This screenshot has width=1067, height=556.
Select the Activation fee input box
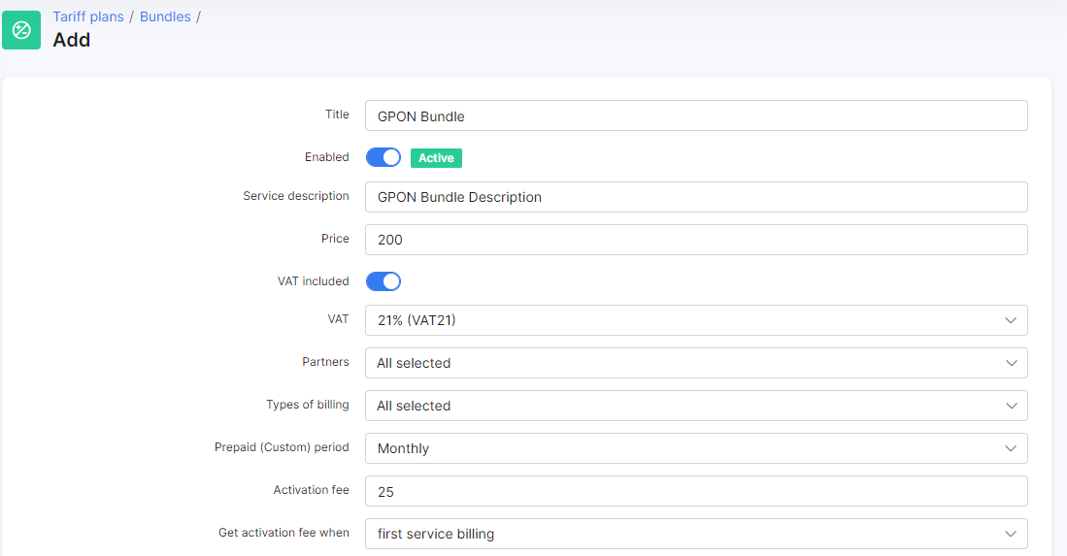point(695,491)
